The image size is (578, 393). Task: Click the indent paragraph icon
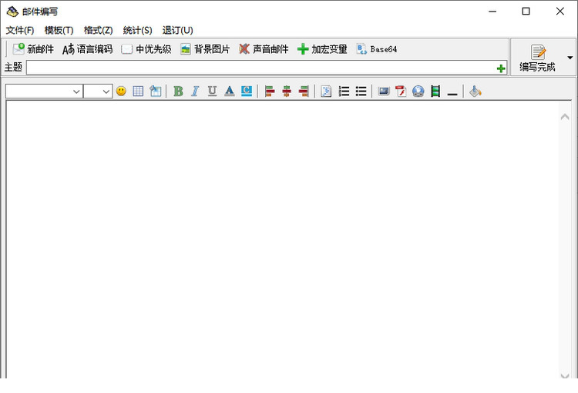coord(326,91)
